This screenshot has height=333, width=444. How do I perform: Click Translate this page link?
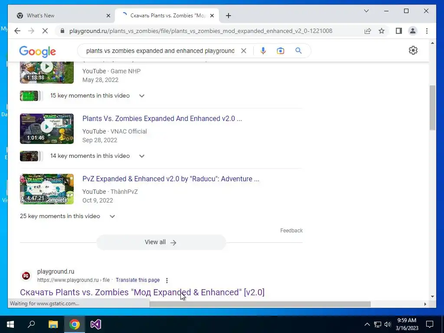tap(137, 280)
